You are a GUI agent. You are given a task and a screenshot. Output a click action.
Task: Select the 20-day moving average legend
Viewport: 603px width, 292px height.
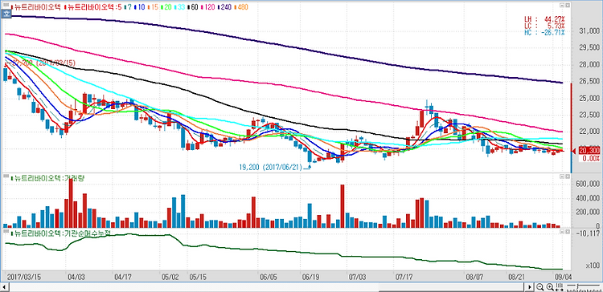tap(166, 7)
